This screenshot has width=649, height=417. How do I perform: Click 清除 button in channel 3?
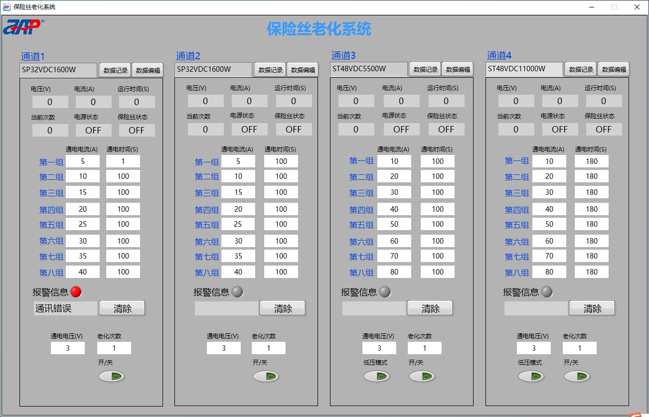430,308
